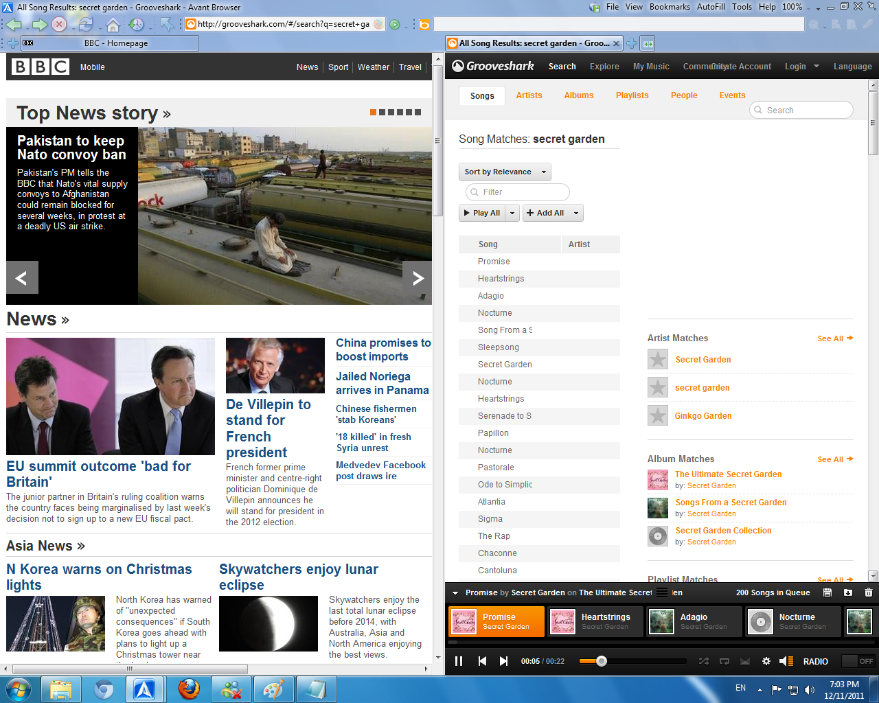Close the Grooveshark browser tab
This screenshot has width=879, height=703.
(x=616, y=43)
